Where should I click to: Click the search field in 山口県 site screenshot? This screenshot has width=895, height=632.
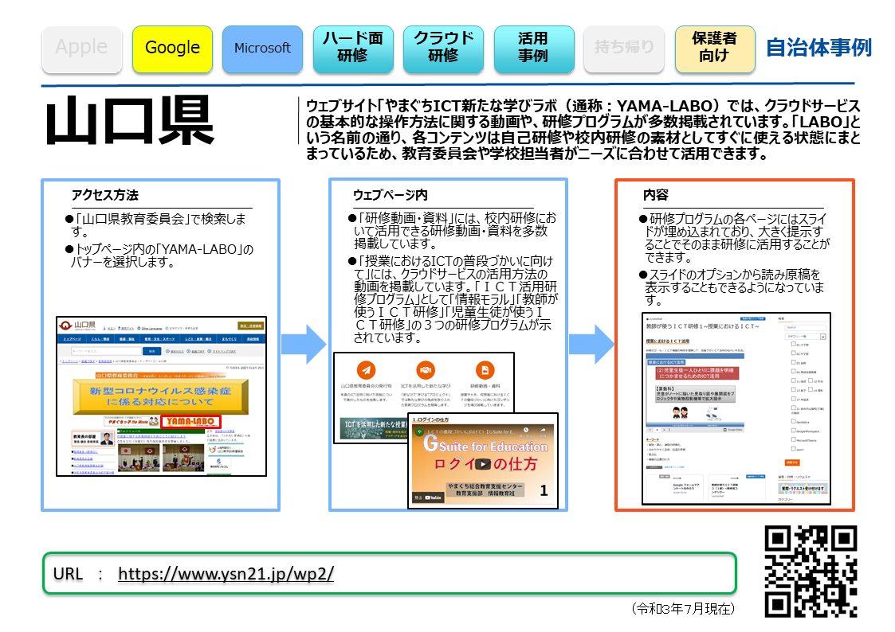(x=105, y=351)
